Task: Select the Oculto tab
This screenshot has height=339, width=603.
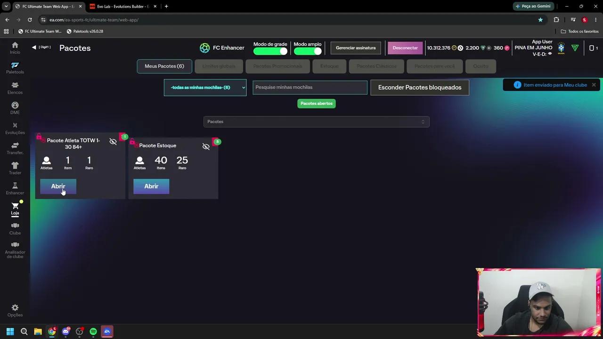Action: pyautogui.click(x=481, y=66)
